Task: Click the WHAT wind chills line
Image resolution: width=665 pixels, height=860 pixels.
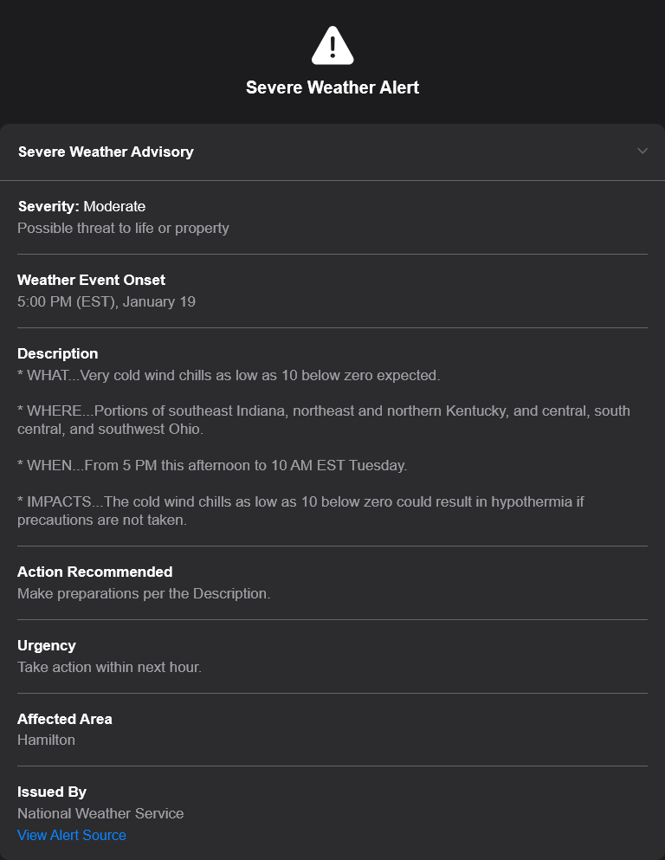Action: pyautogui.click(x=229, y=375)
